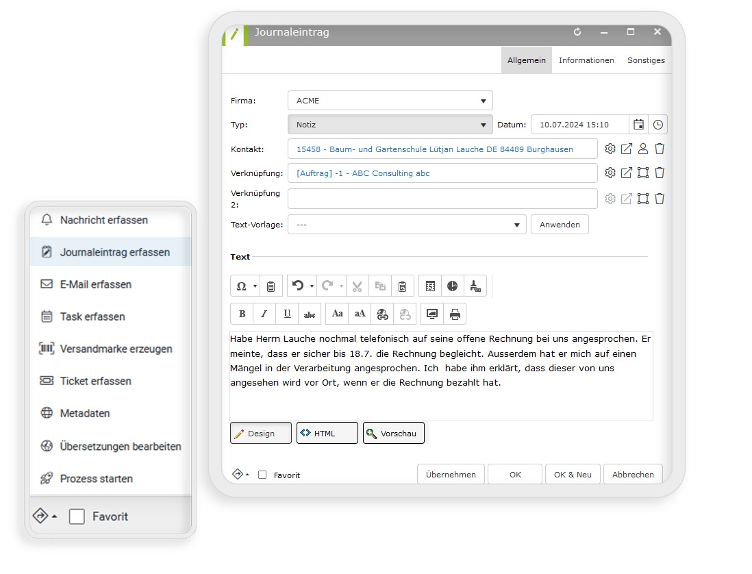Image resolution: width=752 pixels, height=574 pixels.
Task: Select Versandmarke erzeugen from the menu
Action: (x=110, y=349)
